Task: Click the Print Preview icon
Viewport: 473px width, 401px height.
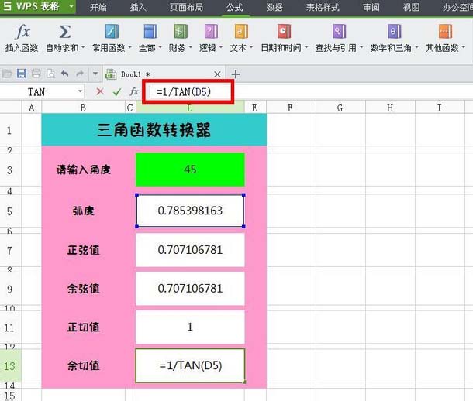Action: click(x=50, y=74)
